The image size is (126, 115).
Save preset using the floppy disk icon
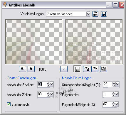click(x=104, y=14)
